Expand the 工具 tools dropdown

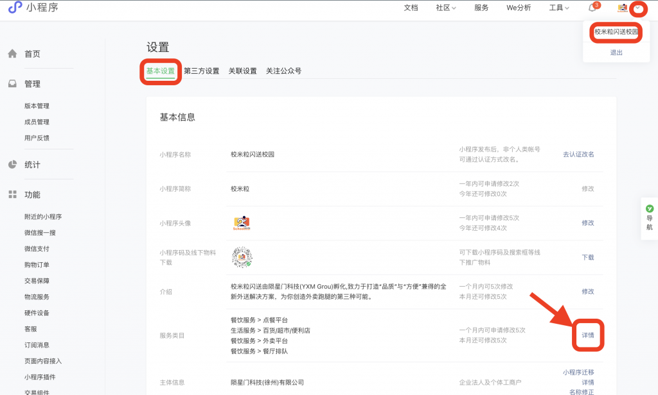558,9
